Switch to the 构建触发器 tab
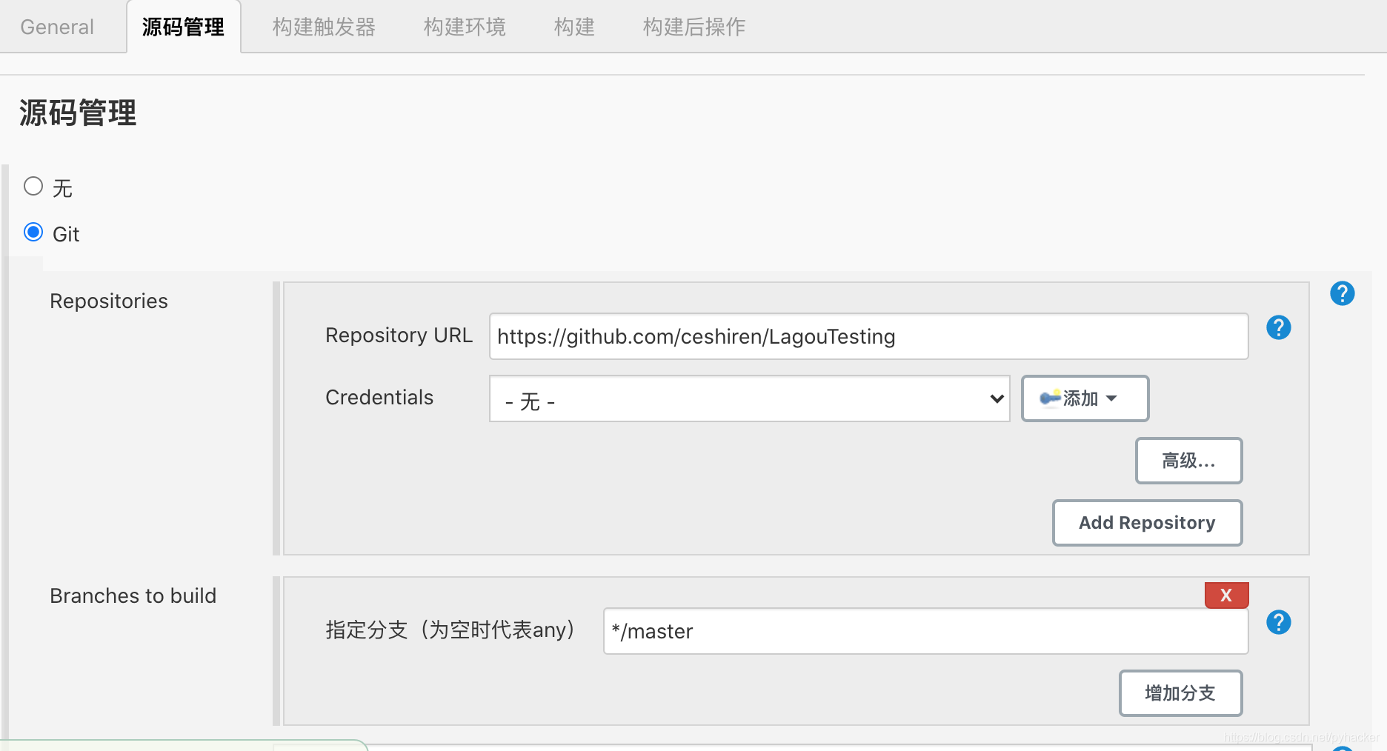Viewport: 1387px width, 751px height. pos(324,27)
